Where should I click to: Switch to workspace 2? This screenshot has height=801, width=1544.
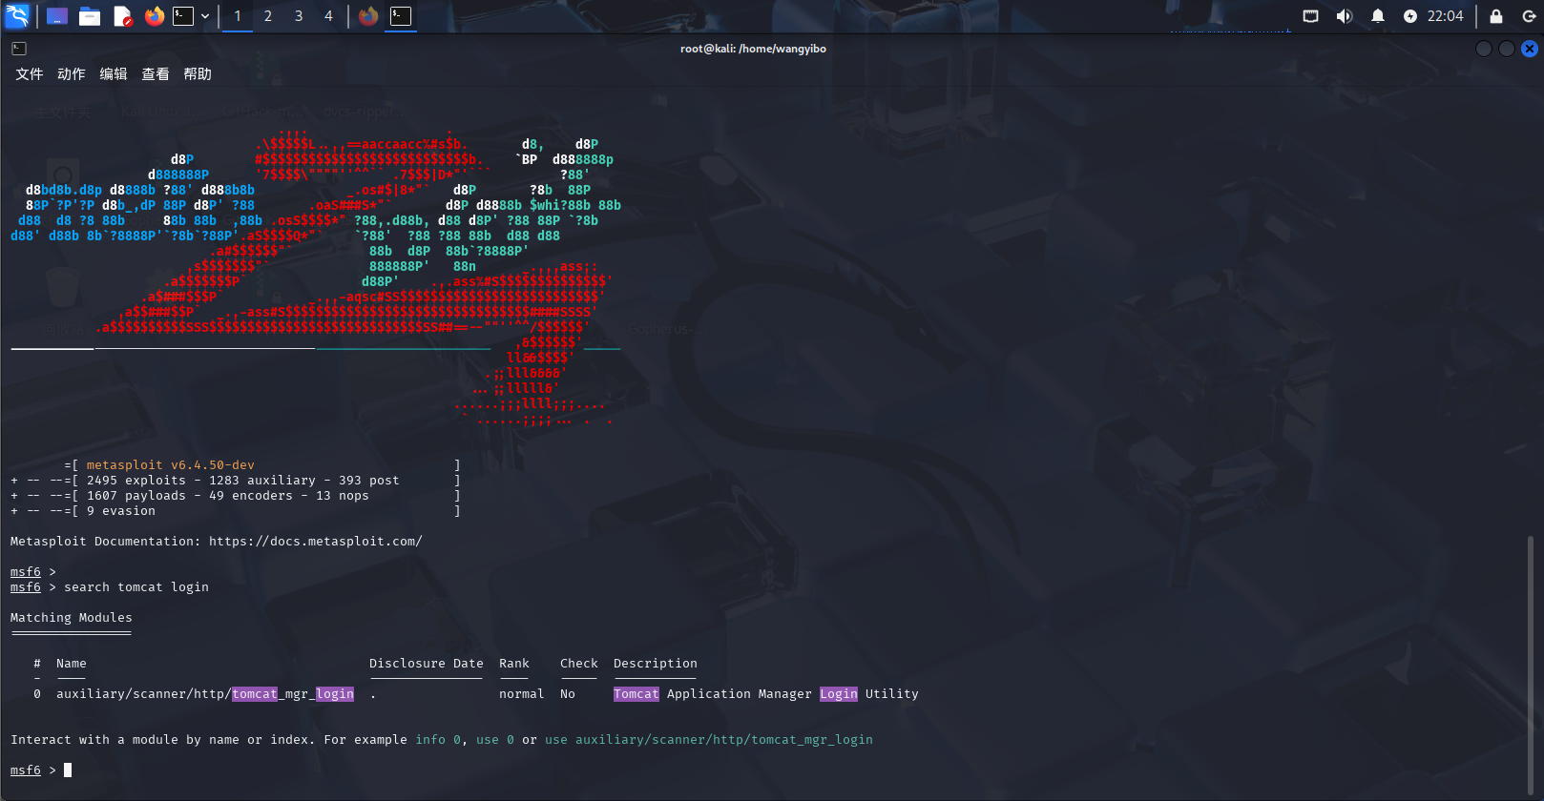268,16
